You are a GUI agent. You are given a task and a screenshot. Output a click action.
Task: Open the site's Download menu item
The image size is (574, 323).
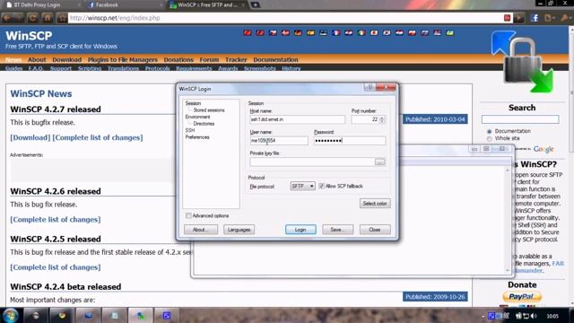[x=67, y=59]
